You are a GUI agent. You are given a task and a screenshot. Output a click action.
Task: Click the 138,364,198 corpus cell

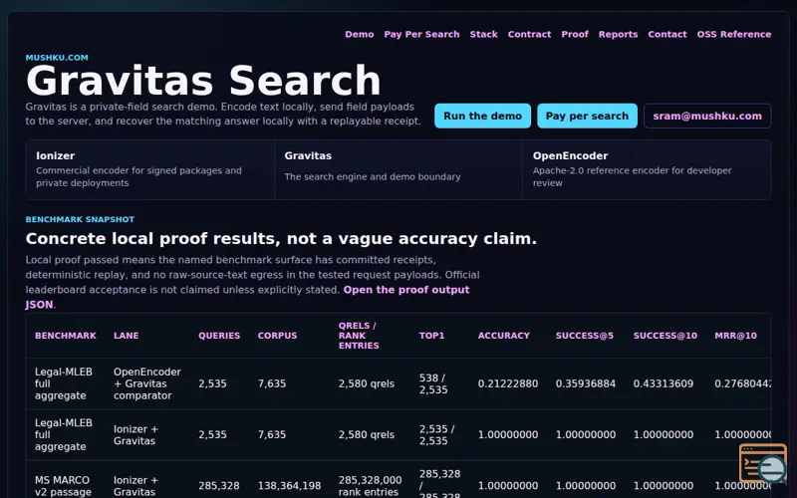click(x=289, y=486)
